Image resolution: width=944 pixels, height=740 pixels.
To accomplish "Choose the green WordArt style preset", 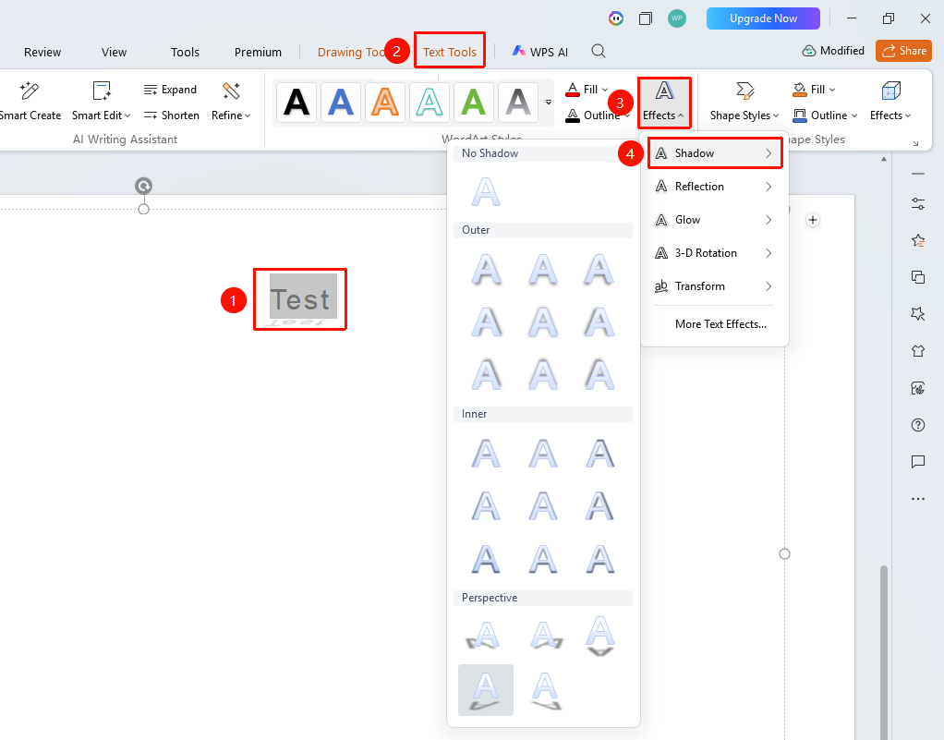I will [473, 103].
